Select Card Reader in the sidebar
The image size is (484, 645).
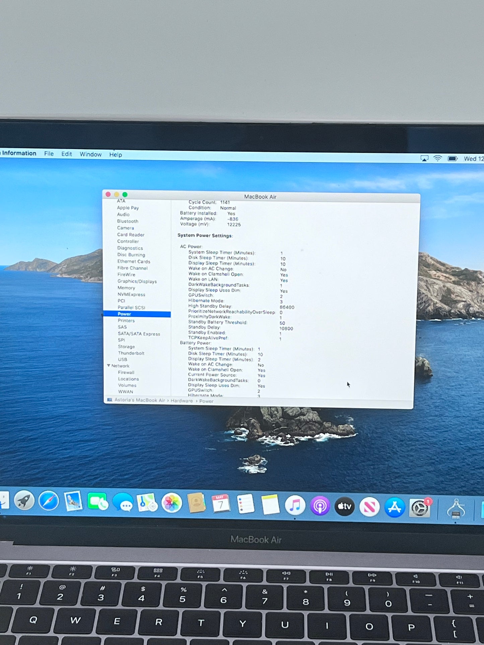[x=131, y=235]
